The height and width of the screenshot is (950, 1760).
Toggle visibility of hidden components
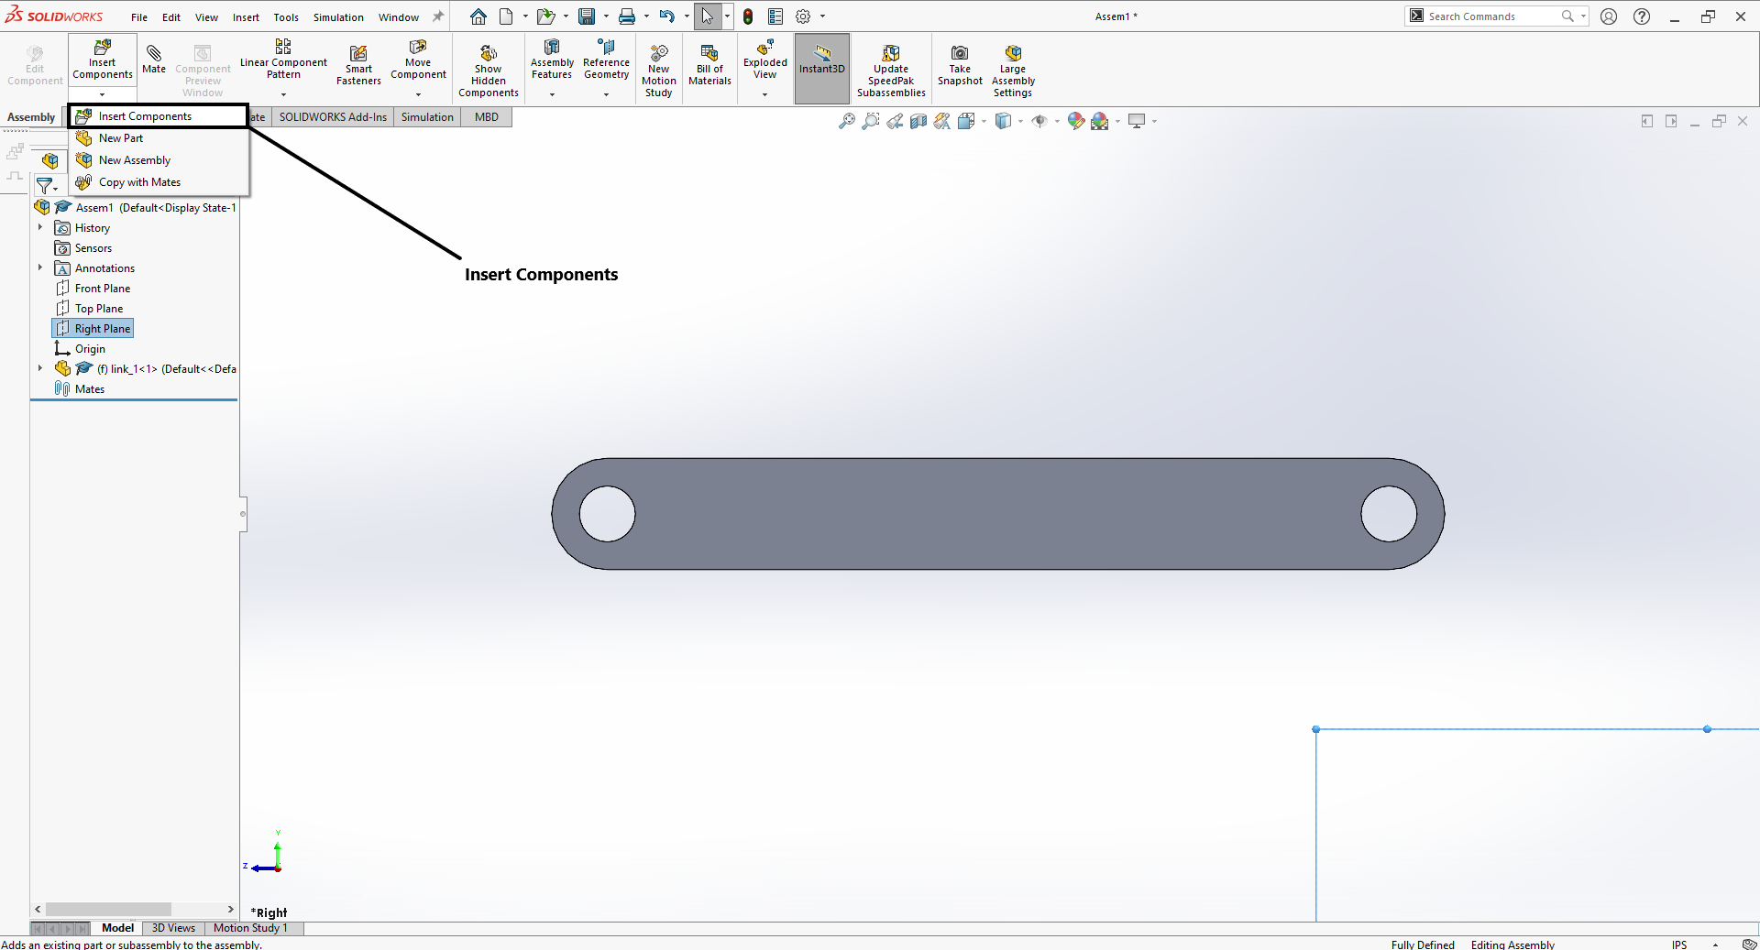click(x=1040, y=121)
